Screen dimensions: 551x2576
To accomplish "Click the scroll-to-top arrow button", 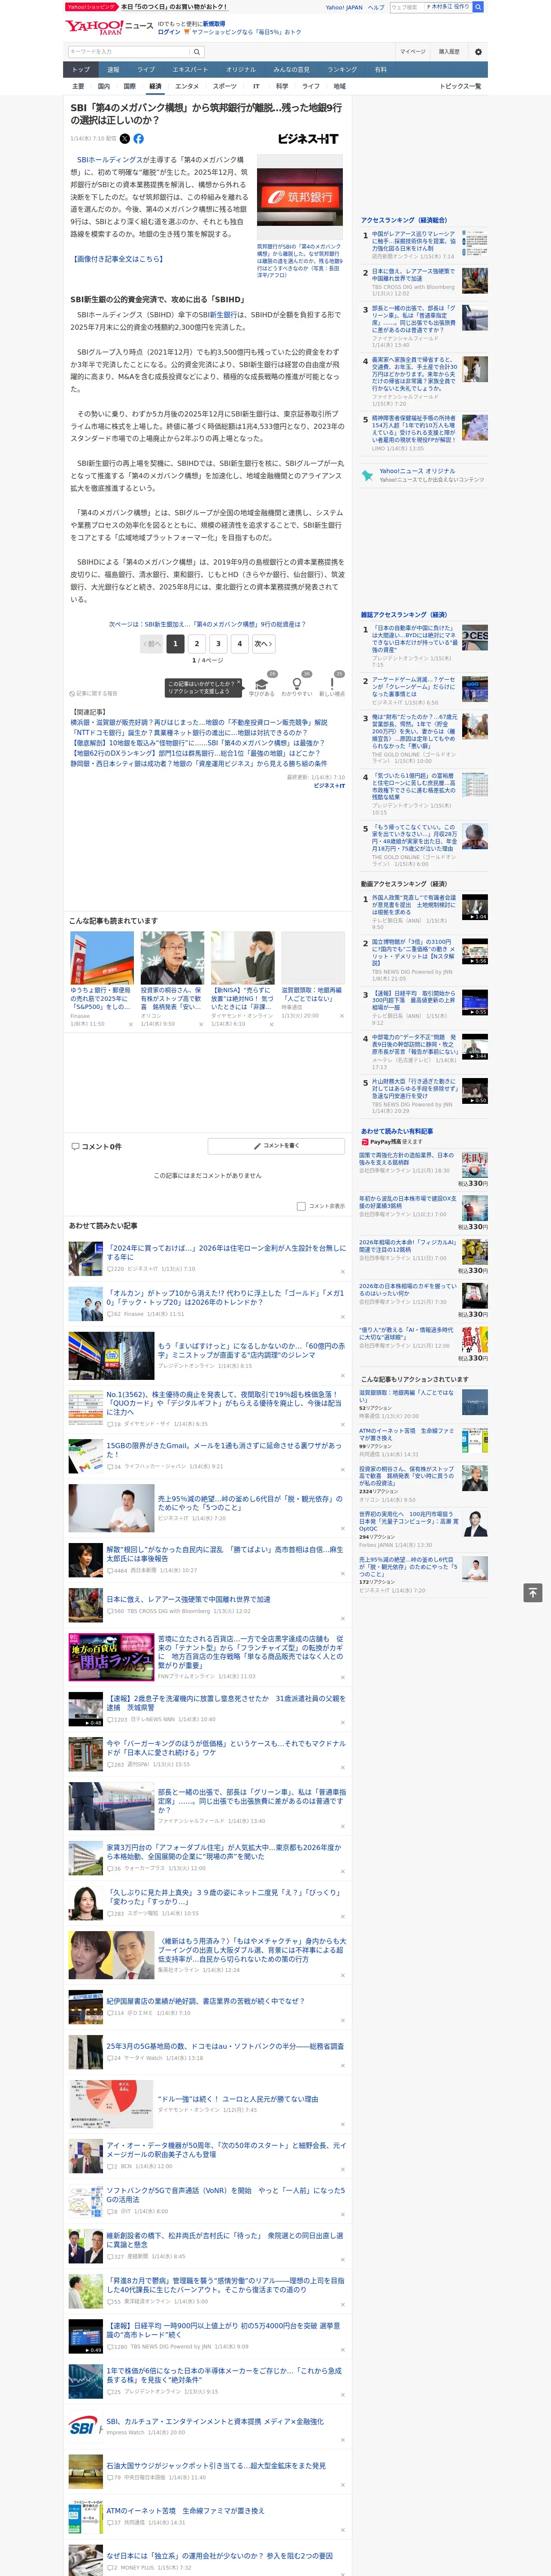I will [532, 1592].
